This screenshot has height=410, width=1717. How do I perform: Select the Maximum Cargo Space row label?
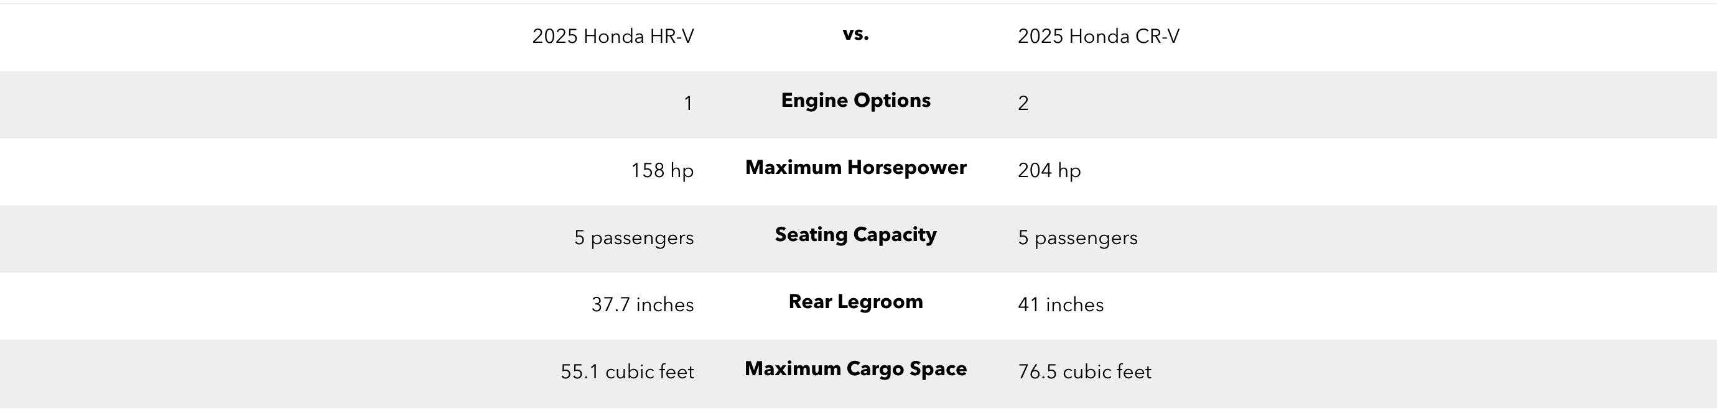click(x=855, y=369)
